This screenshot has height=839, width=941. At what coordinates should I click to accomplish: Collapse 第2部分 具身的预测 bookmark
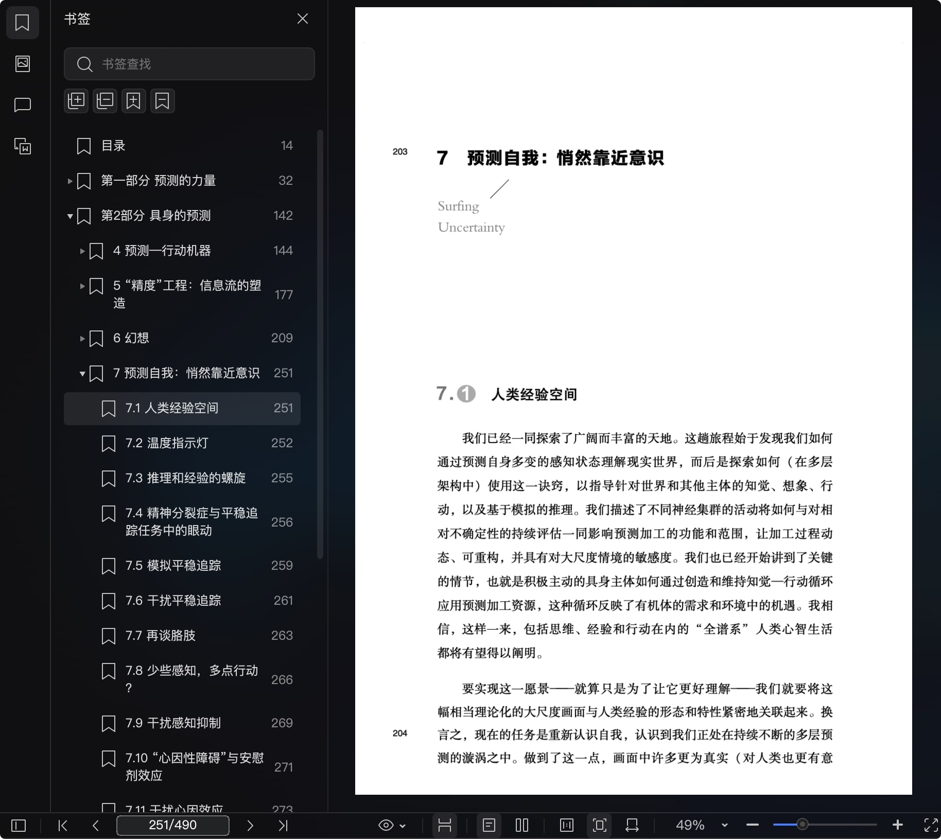point(70,216)
